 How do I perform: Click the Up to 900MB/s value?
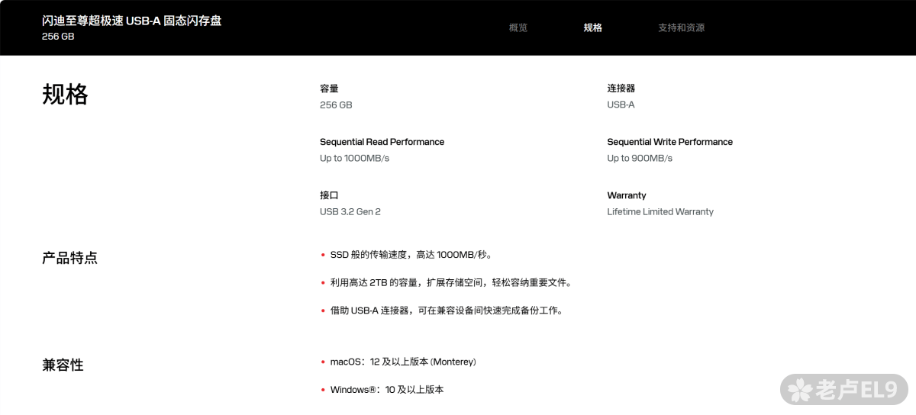point(640,158)
